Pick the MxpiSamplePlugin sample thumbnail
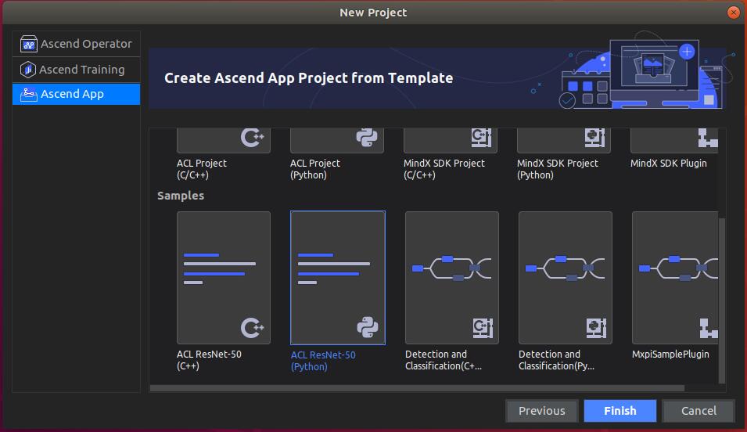Image resolution: width=747 pixels, height=432 pixels. click(x=675, y=278)
